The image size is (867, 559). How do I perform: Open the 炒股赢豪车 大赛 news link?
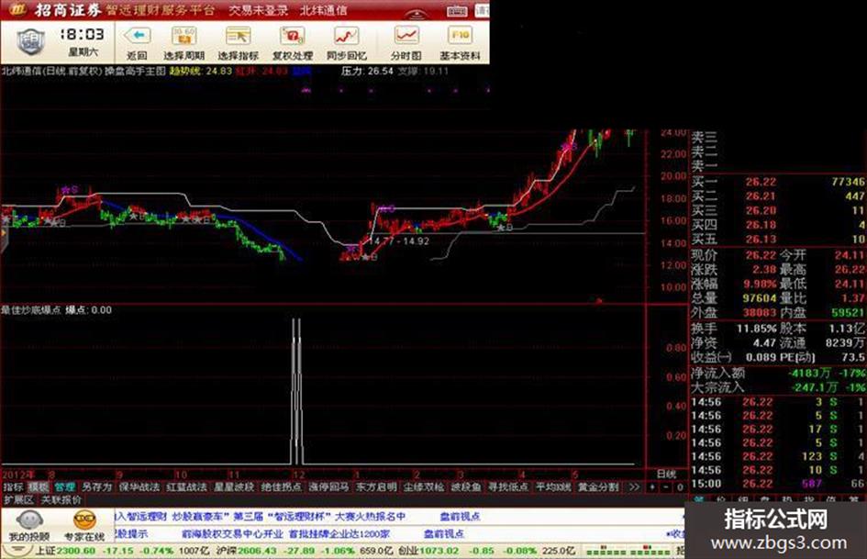[x=260, y=517]
